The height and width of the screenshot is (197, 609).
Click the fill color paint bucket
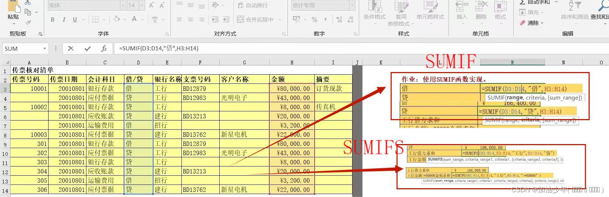click(117, 19)
